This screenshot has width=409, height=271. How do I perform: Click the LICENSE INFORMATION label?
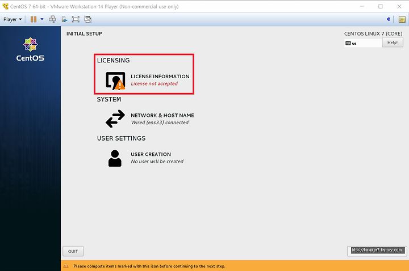coord(160,77)
